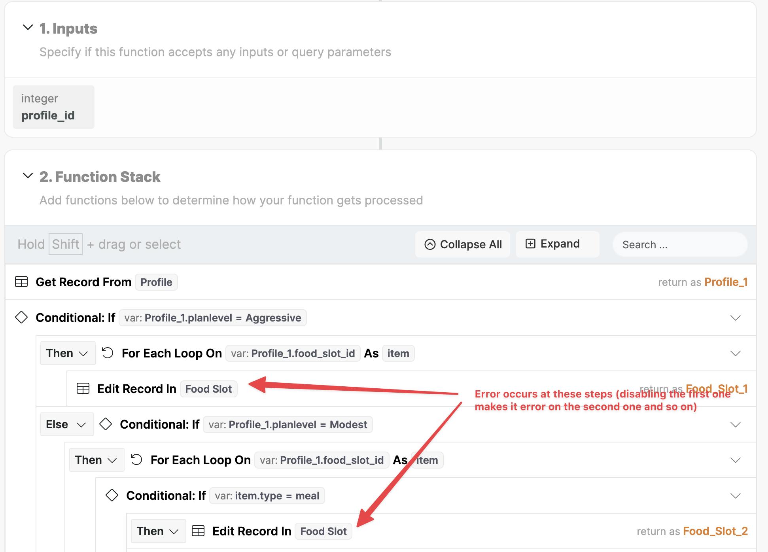Click the diamond icon of the Aggressive conditional

tap(21, 317)
